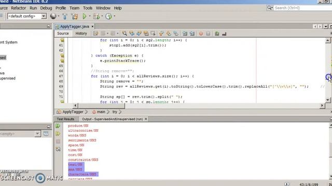Minimize the projects panel
The image size is (332, 186).
click(x=48, y=26)
